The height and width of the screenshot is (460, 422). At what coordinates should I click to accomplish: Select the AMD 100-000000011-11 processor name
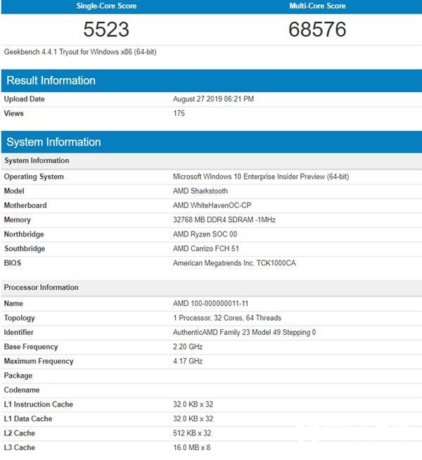(x=210, y=303)
